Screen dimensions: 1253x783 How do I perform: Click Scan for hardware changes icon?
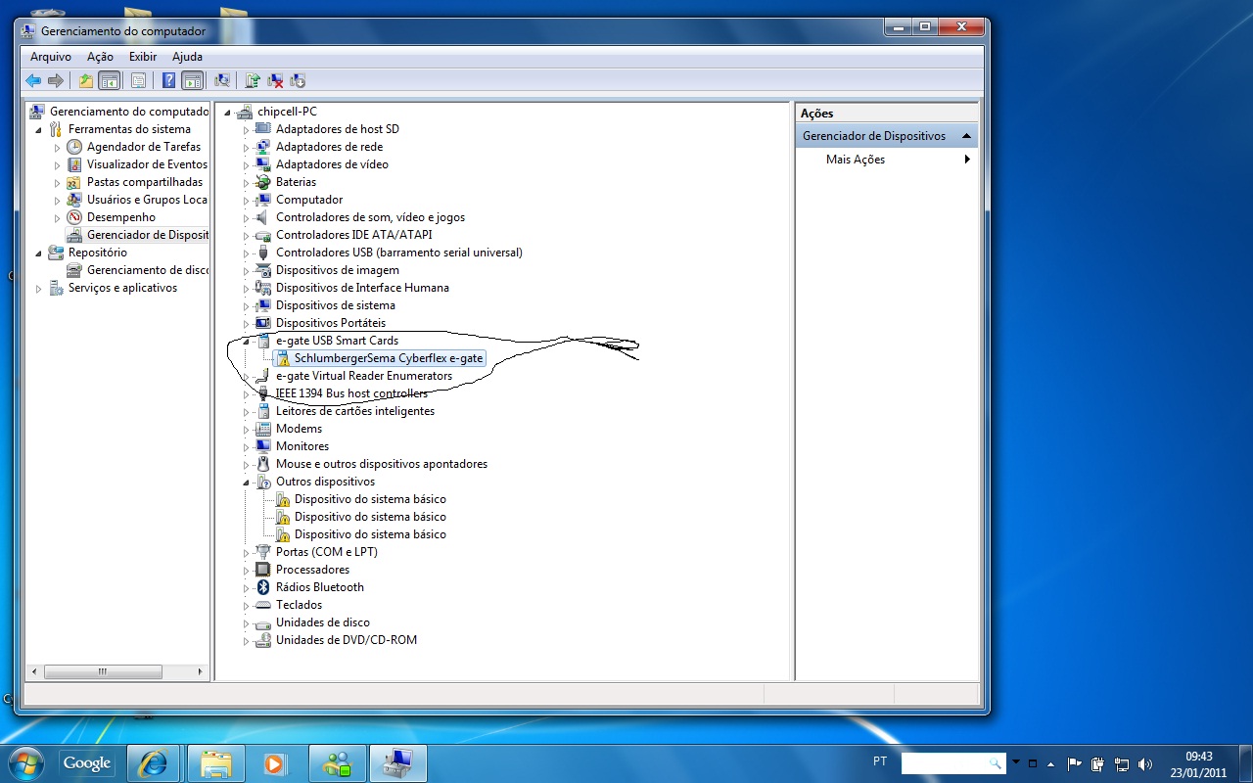tap(222, 80)
